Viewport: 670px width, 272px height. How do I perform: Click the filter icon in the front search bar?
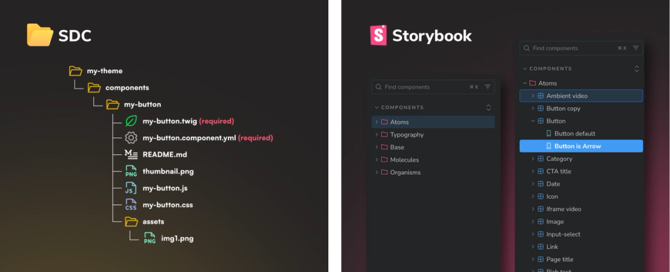(x=636, y=48)
